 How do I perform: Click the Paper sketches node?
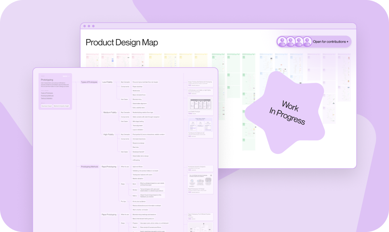[x=137, y=87]
